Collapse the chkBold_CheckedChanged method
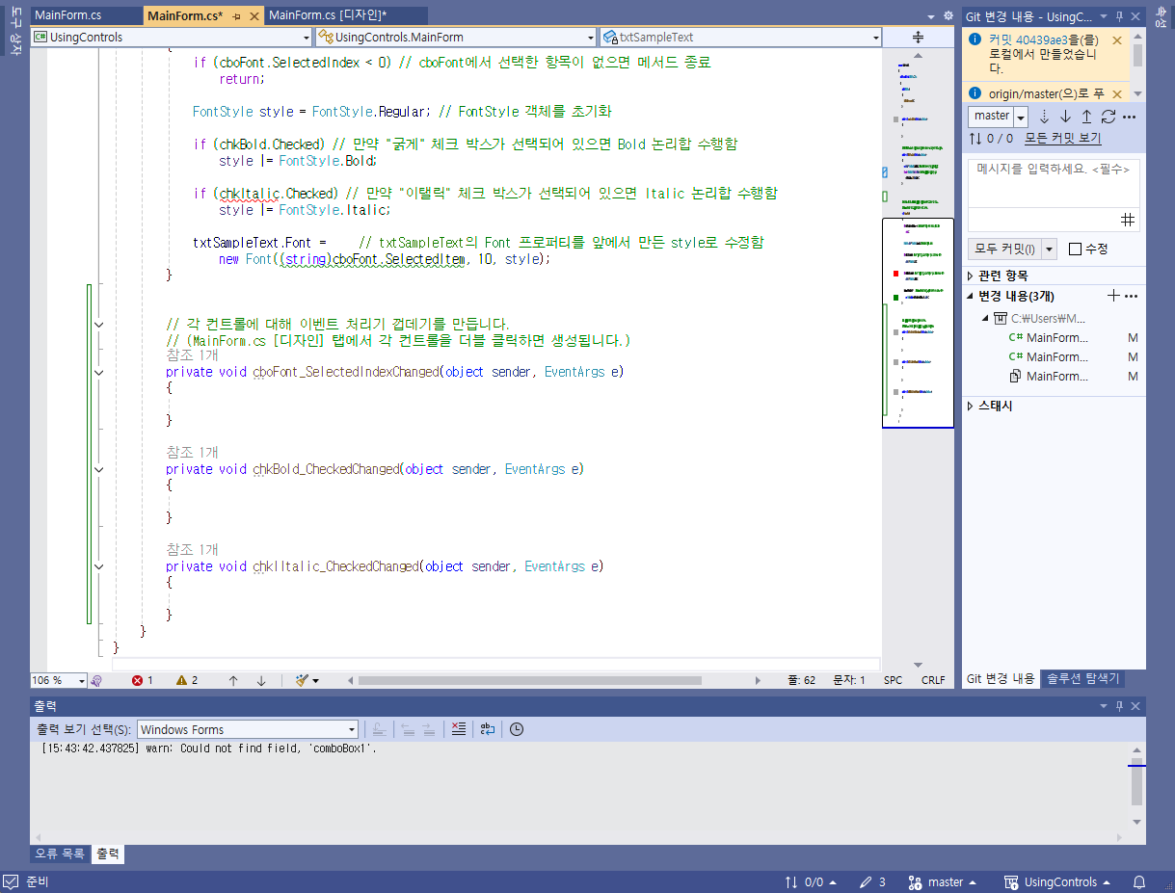The image size is (1175, 893). [98, 469]
